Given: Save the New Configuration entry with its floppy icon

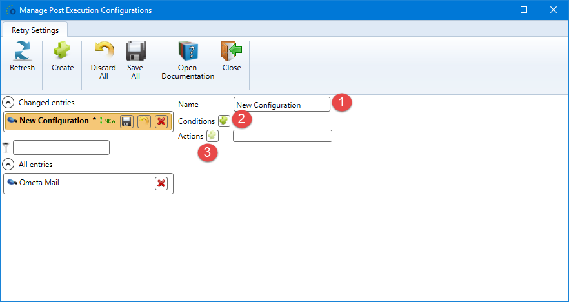Looking at the screenshot, I should [x=126, y=121].
